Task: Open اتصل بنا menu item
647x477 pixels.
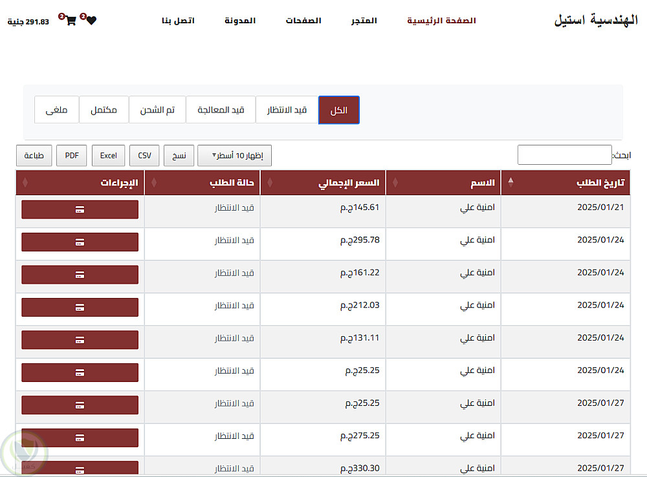Action: point(178,21)
